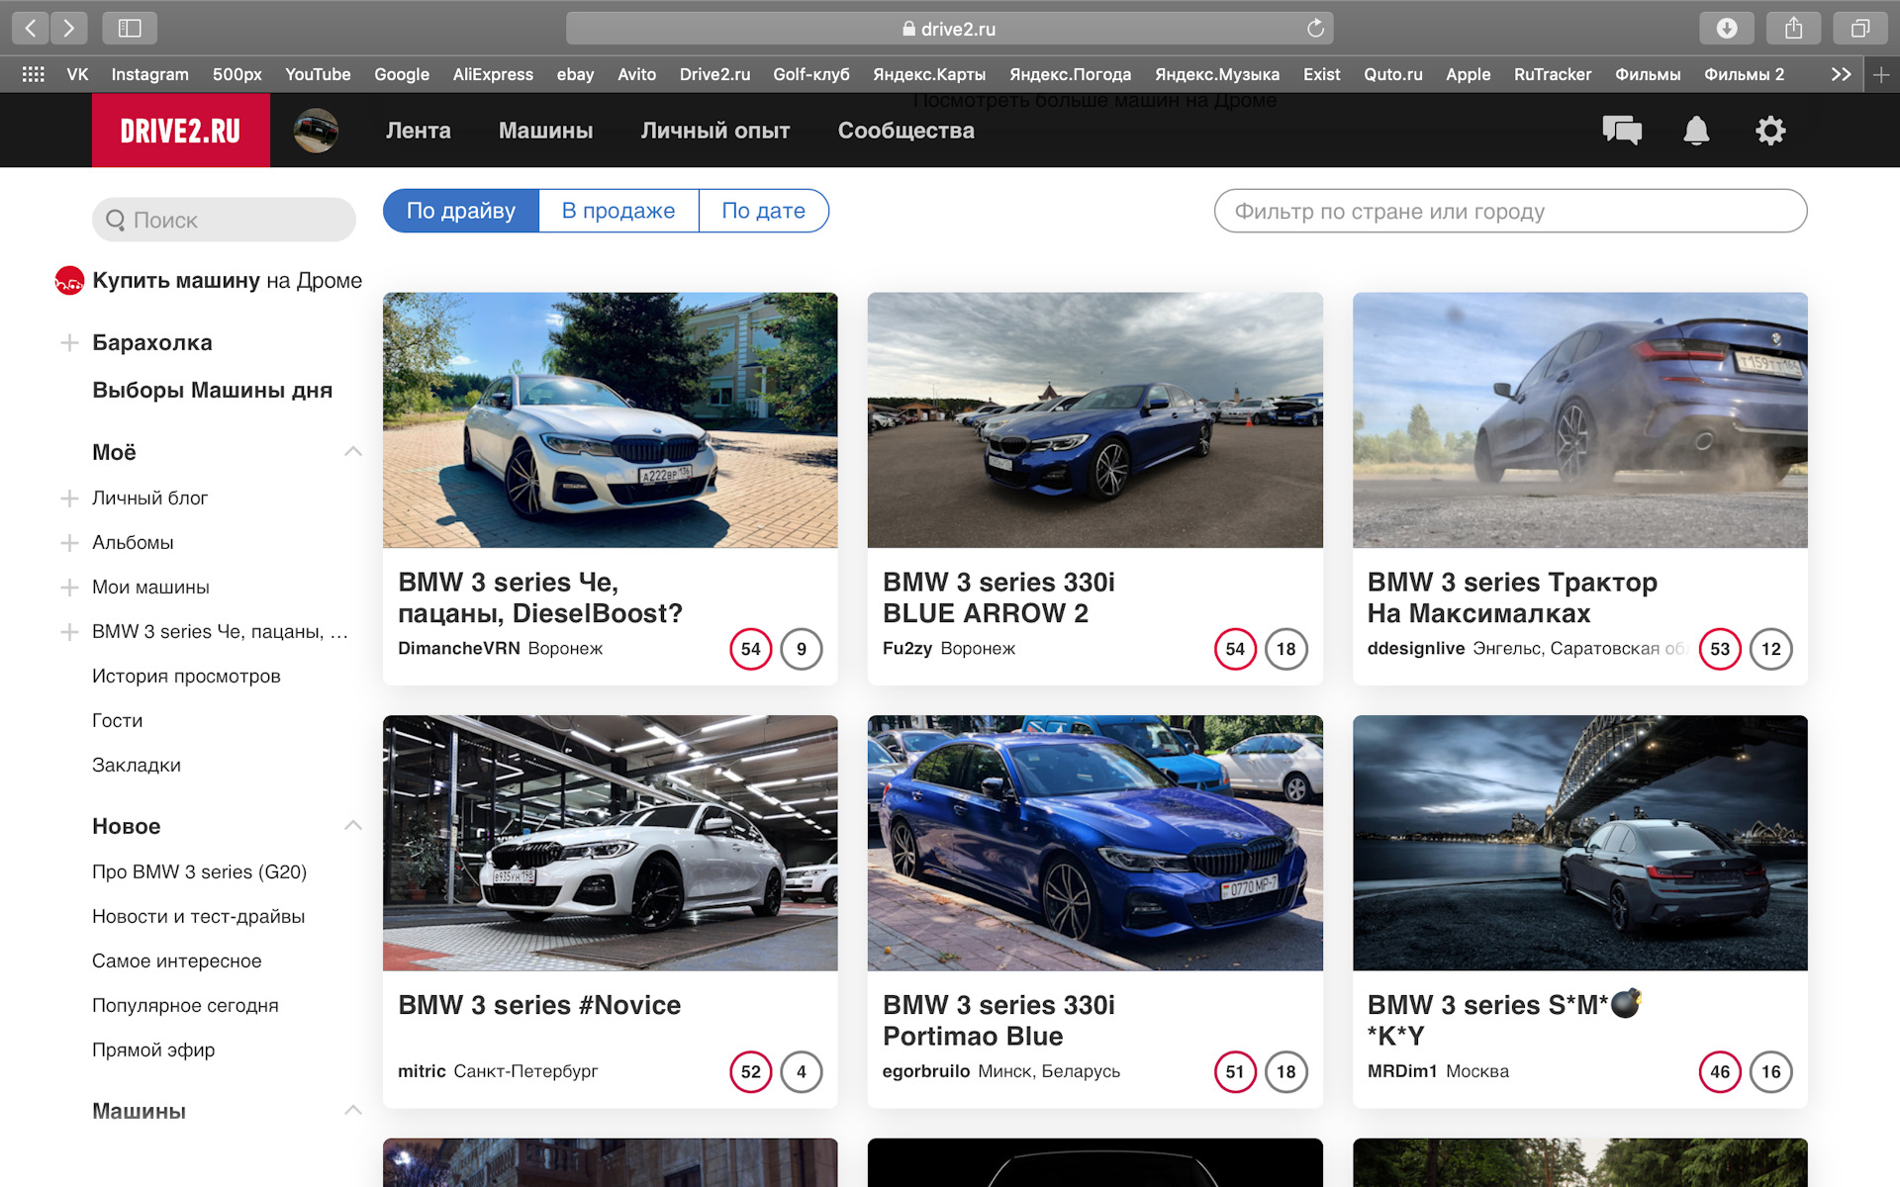Add item with plus next to Барахолка
This screenshot has width=1900, height=1187.
click(x=69, y=343)
